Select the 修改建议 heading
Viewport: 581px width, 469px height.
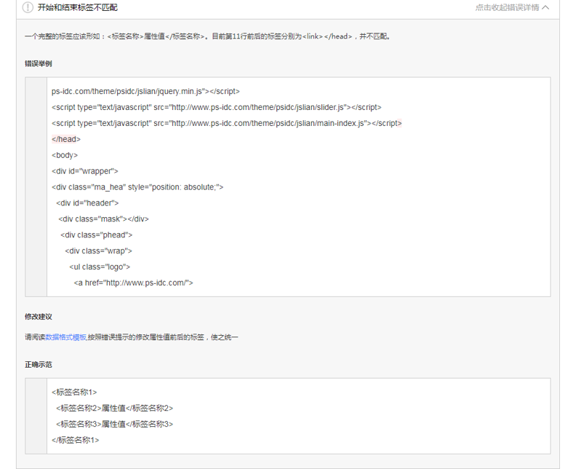click(x=38, y=317)
